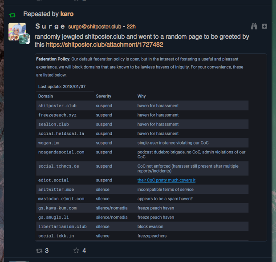276x262 pixels.
Task: Open the binoculars icon on Surge's post
Action: coord(254,26)
